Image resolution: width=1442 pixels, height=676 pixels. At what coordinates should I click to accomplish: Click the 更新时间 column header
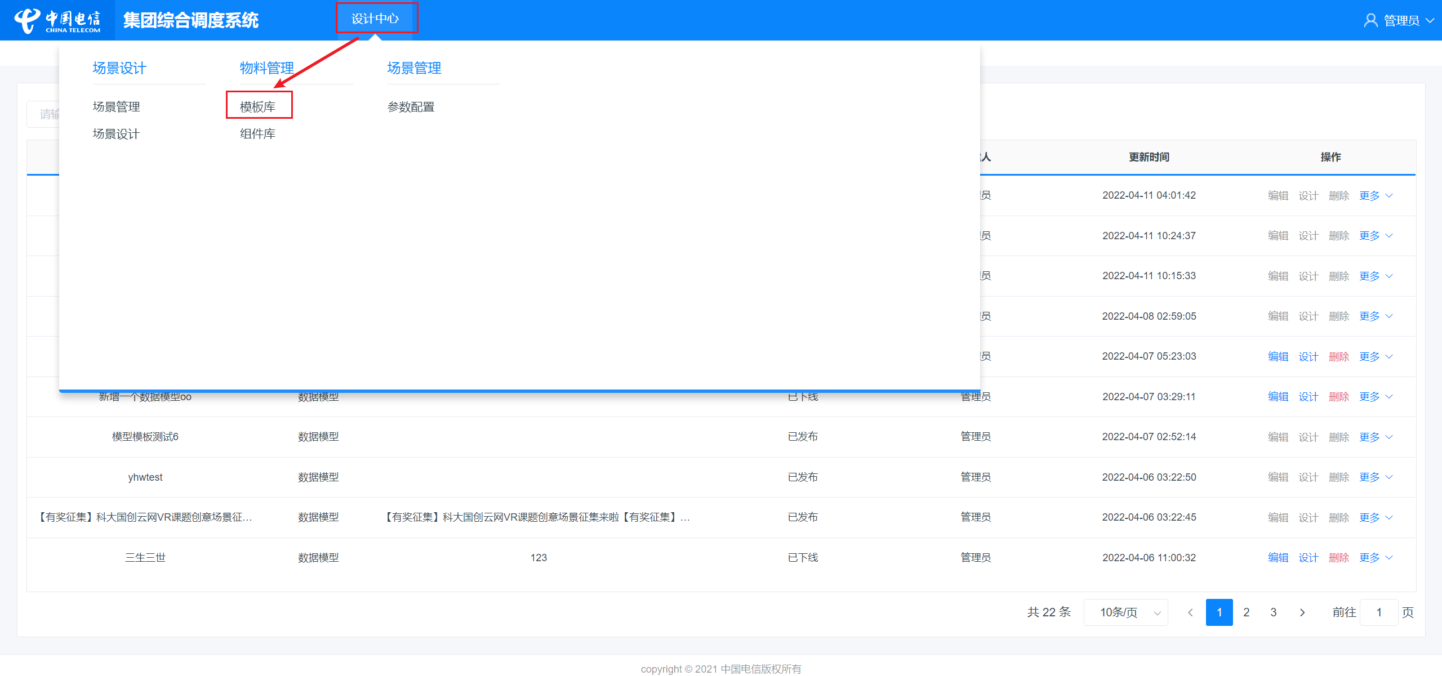(x=1149, y=157)
